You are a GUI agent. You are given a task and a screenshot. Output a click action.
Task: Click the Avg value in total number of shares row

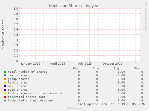point(121,72)
